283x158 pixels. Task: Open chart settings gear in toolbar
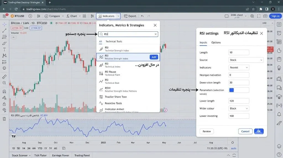(252, 16)
